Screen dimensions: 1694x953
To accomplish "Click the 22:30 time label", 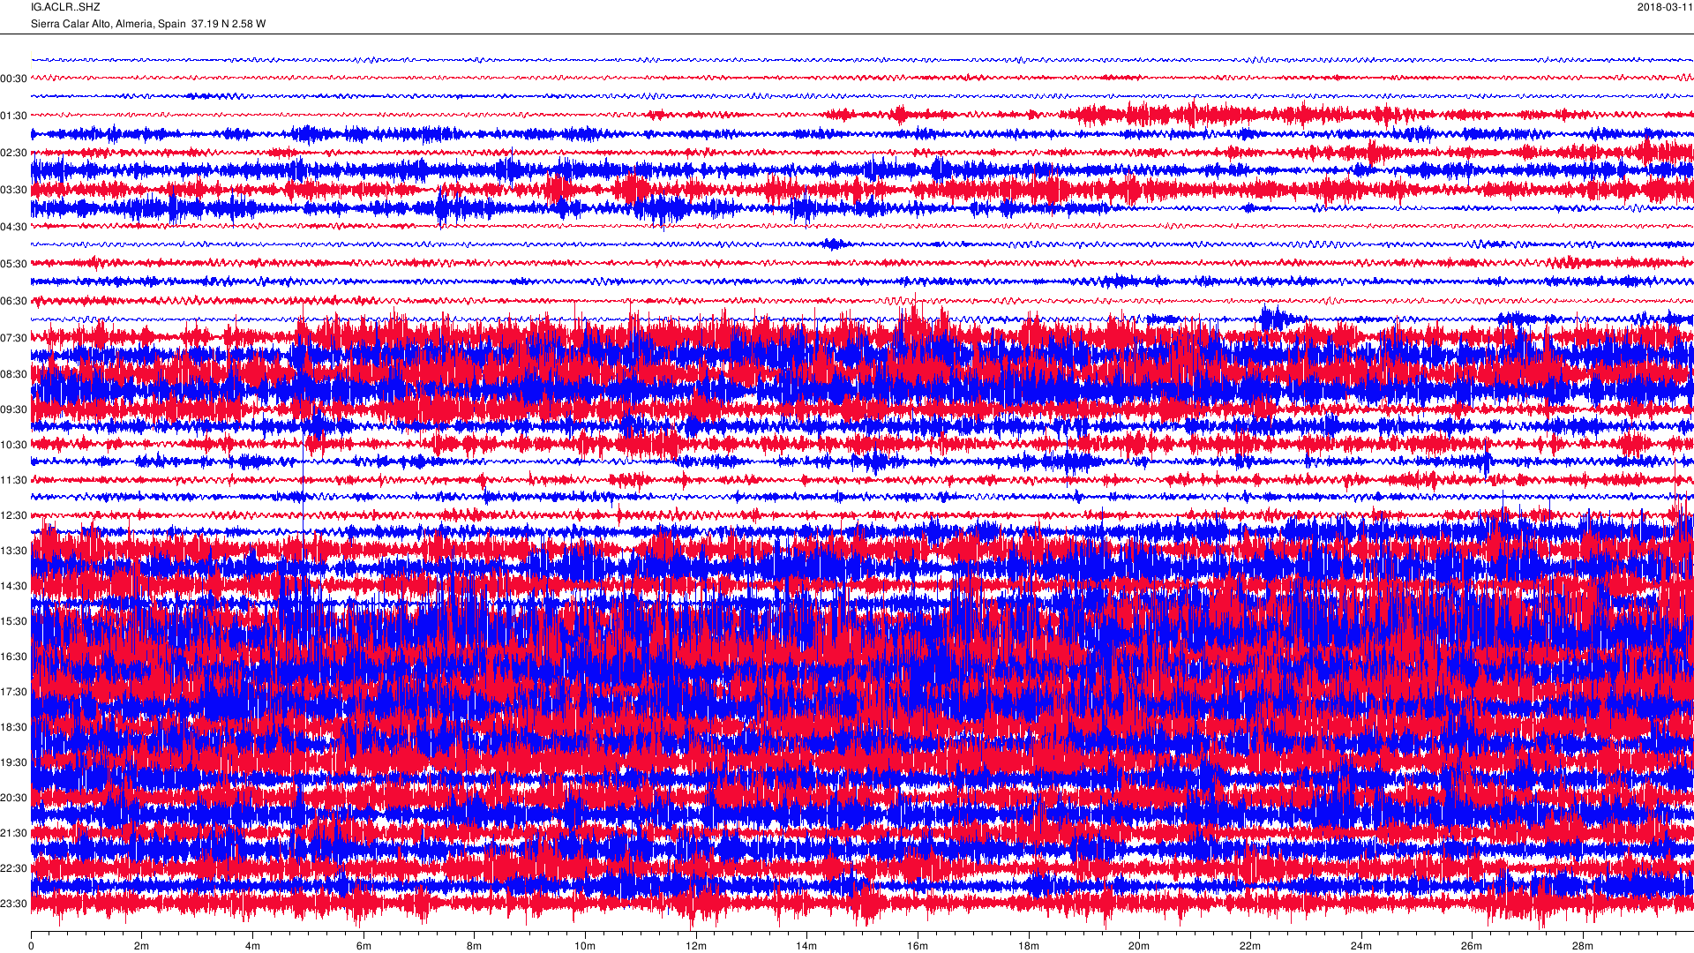I will (x=13, y=868).
